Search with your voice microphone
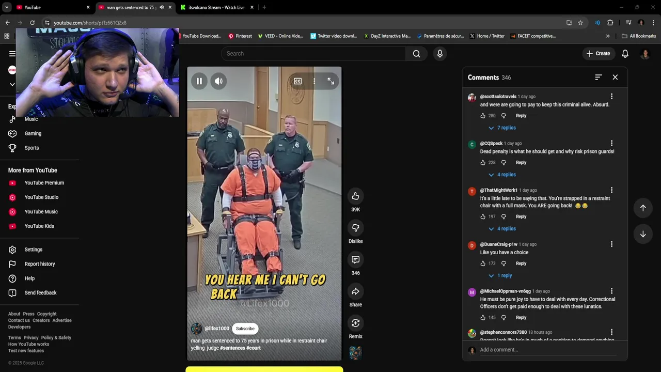This screenshot has height=372, width=661. click(x=439, y=54)
